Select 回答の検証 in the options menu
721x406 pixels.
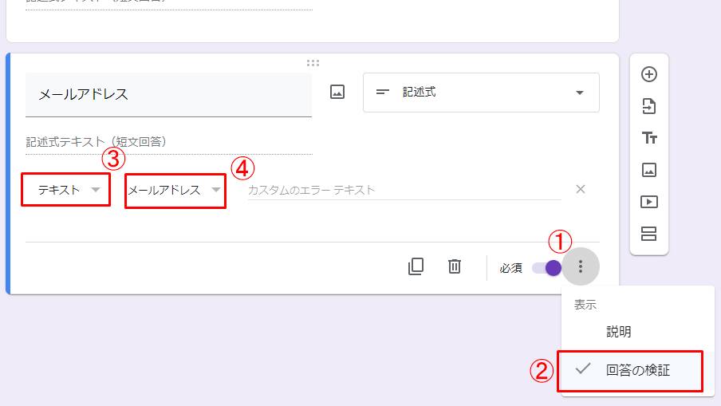pyautogui.click(x=638, y=369)
